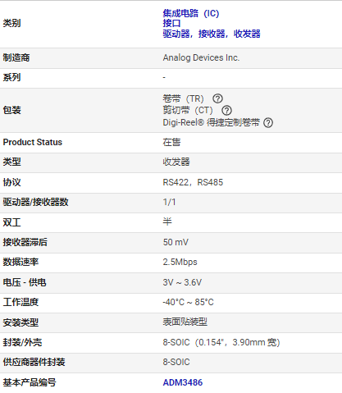Image resolution: width=342 pixels, height=393 pixels.
Task: Click the 3V ~ 3.6V supply voltage value
Action: 182,282
